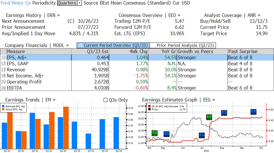The height and width of the screenshot is (153, 274).
Task: Click the Prior Announcement date 07/27/23
Action: point(88,27)
